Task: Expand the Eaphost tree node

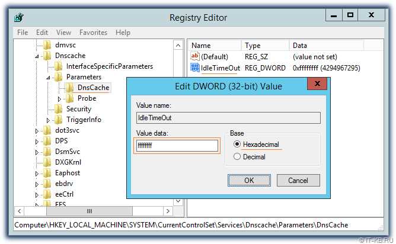Action: coord(37,174)
